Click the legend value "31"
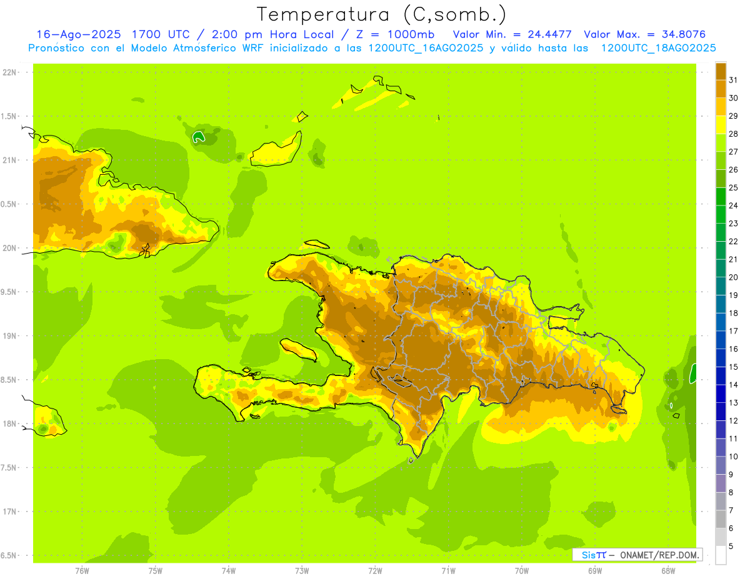The width and height of the screenshot is (750, 579). point(734,80)
